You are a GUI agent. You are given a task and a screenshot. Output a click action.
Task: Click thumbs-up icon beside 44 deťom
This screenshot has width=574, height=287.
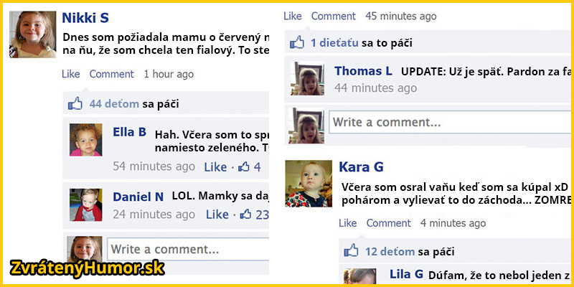tap(75, 104)
